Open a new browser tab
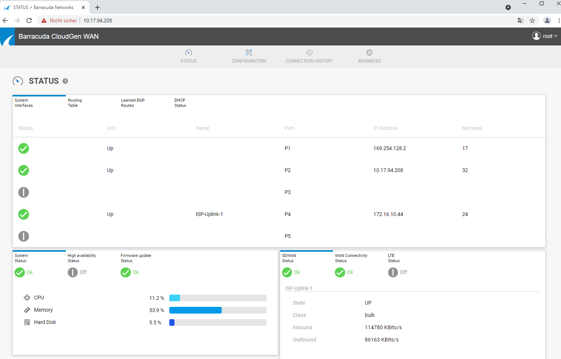The image size is (561, 359). pos(97,7)
